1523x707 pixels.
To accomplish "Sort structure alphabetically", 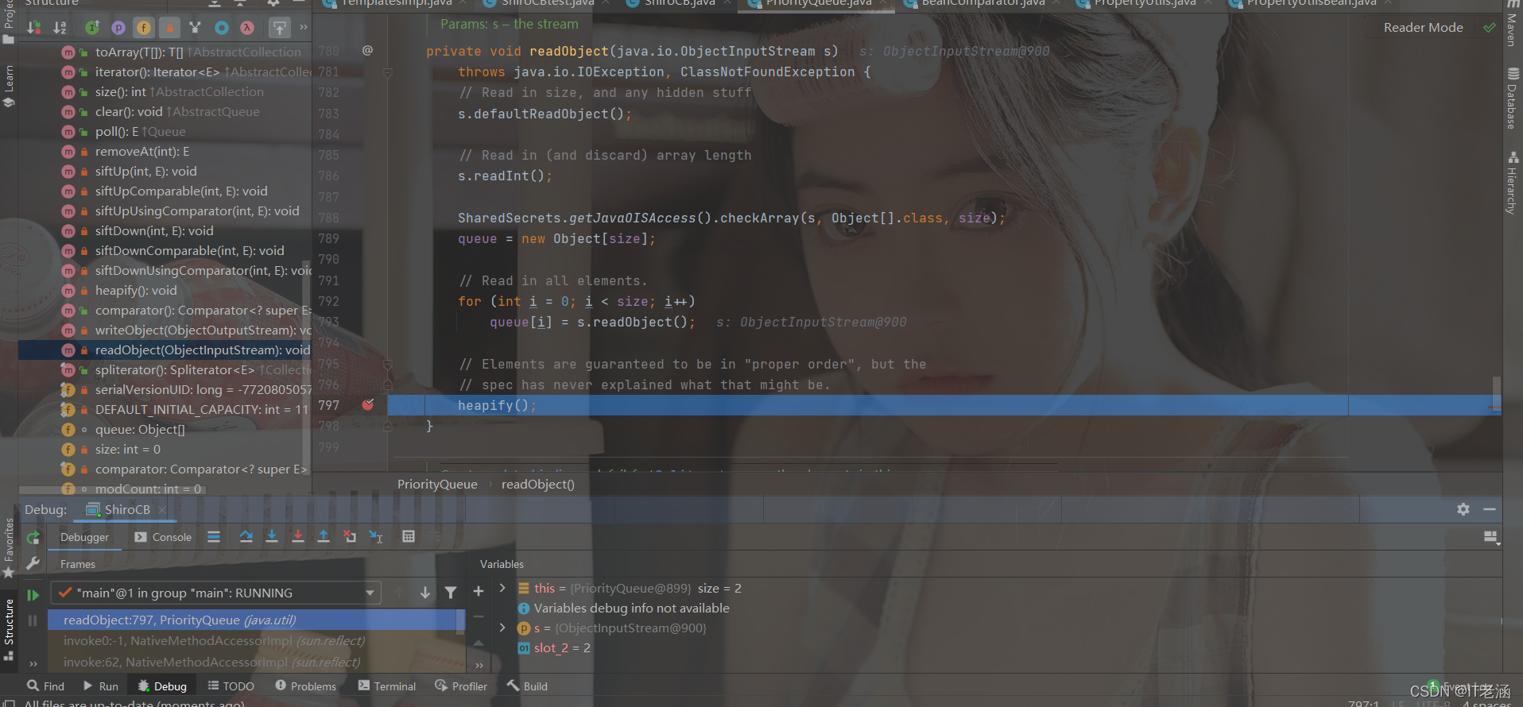I will [x=60, y=28].
